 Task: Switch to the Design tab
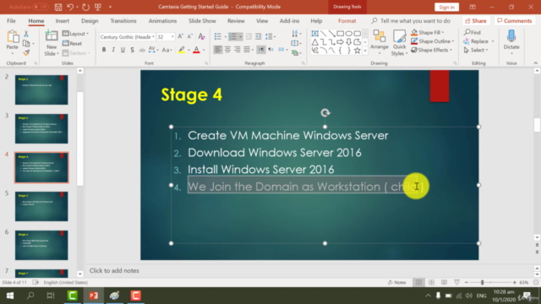click(x=90, y=20)
